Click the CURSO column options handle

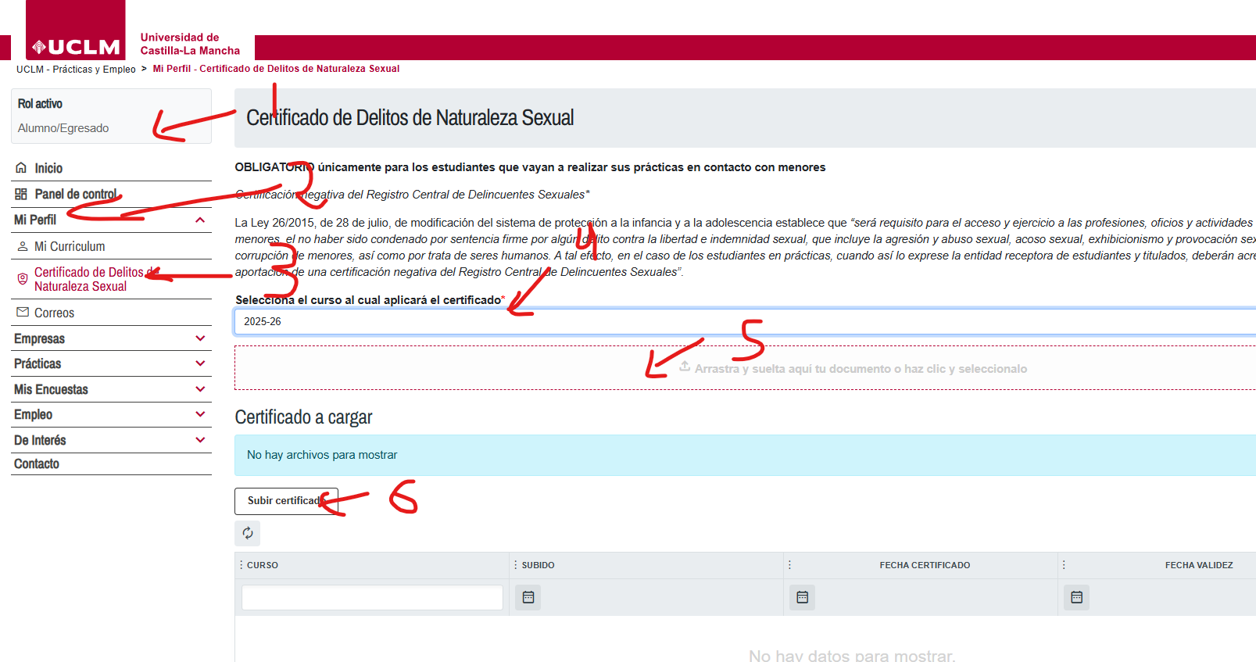click(241, 565)
